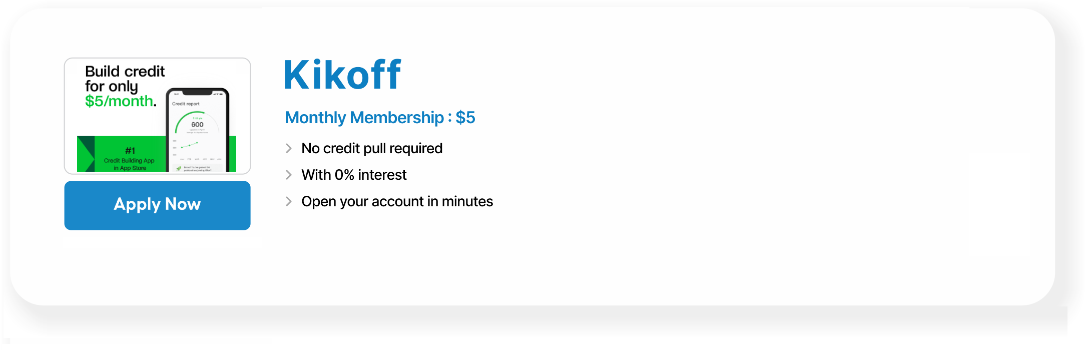Click Open your account in minutes text
Viewport: 1086px width, 350px height.
pos(397,201)
